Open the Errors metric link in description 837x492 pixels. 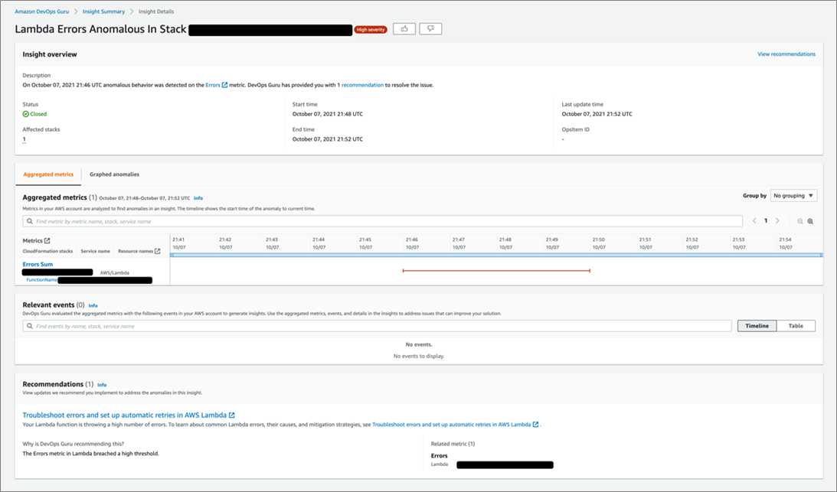tap(216, 85)
